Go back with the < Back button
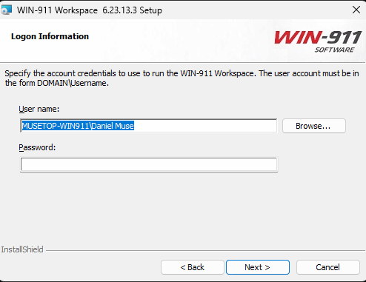Image resolution: width=366 pixels, height=282 pixels. pyautogui.click(x=193, y=267)
